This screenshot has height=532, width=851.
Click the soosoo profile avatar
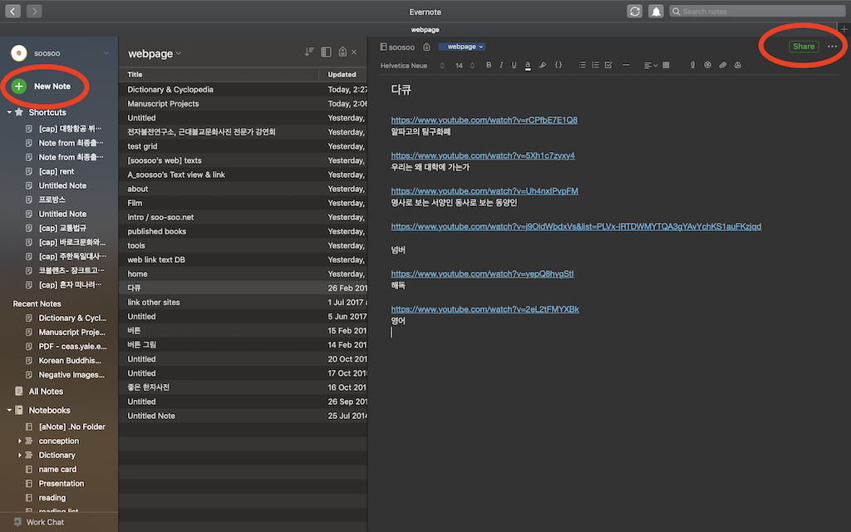tap(19, 53)
